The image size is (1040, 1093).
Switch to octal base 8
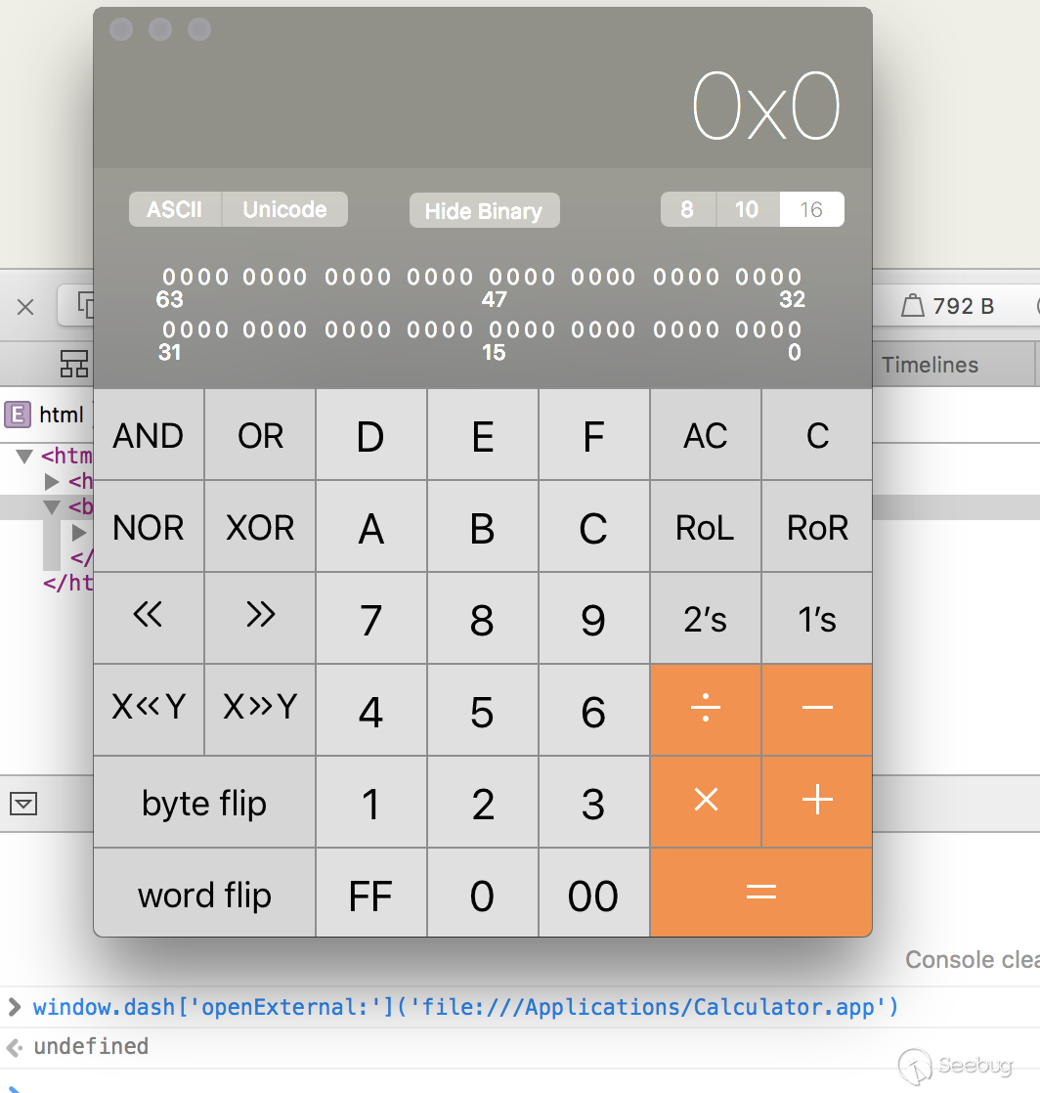[x=688, y=209]
